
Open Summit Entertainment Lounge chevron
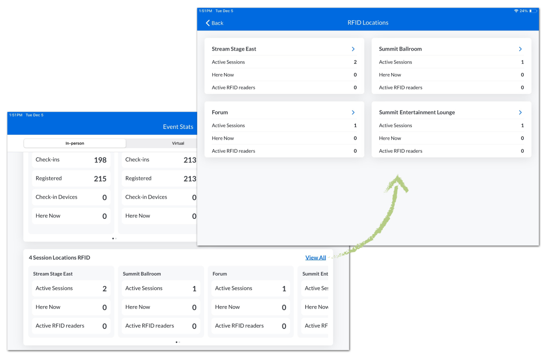[520, 112]
